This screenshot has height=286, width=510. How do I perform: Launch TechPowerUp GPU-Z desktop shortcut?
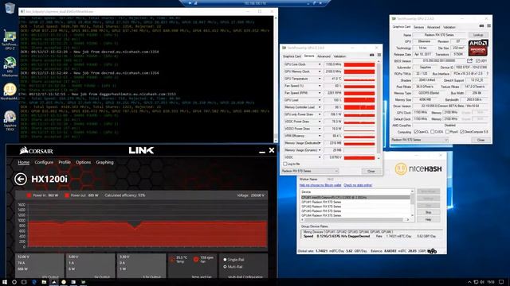(x=10, y=40)
